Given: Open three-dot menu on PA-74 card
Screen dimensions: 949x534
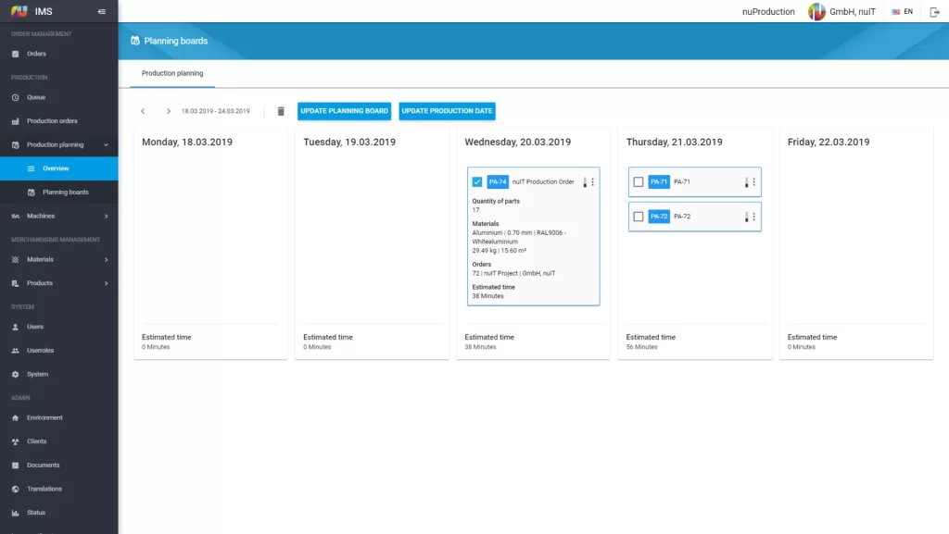Looking at the screenshot, I should [x=593, y=182].
